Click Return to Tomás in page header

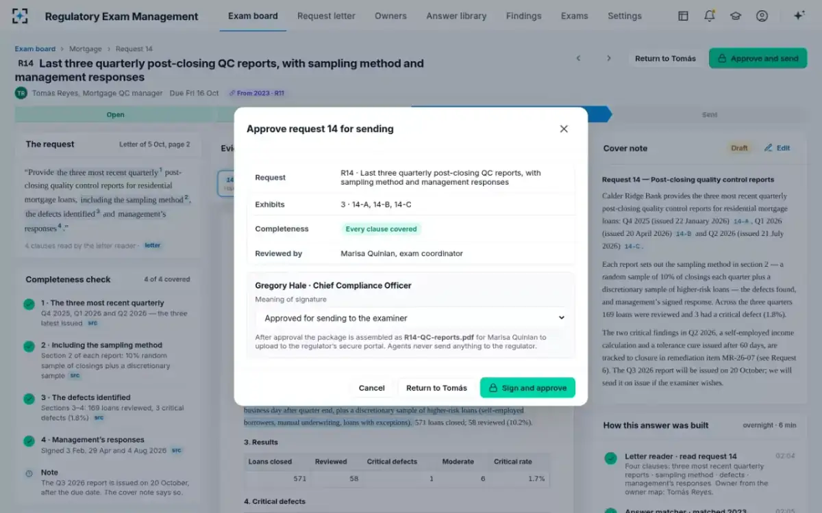click(665, 58)
